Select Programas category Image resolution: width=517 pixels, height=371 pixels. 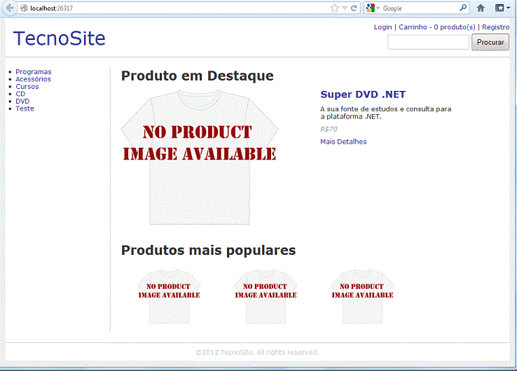pyautogui.click(x=34, y=72)
